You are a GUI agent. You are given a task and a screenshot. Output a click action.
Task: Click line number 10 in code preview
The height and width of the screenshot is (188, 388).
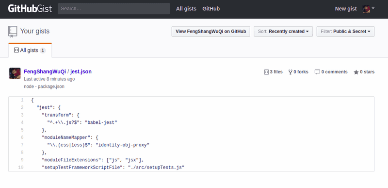tap(21, 168)
